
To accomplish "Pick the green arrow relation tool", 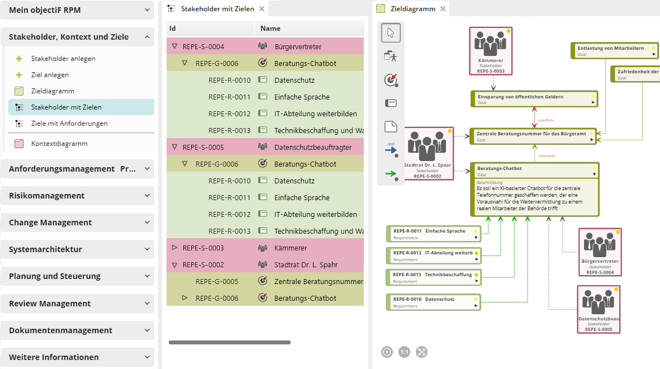I will click(x=391, y=174).
